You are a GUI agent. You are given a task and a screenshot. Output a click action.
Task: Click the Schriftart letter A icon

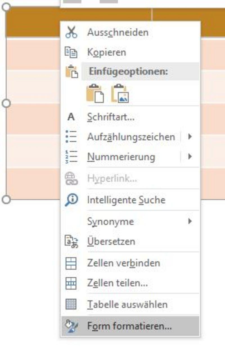tap(71, 117)
